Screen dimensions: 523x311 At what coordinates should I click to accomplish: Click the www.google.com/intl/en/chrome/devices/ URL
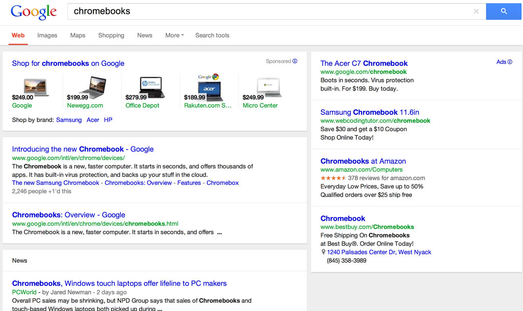[x=68, y=158]
